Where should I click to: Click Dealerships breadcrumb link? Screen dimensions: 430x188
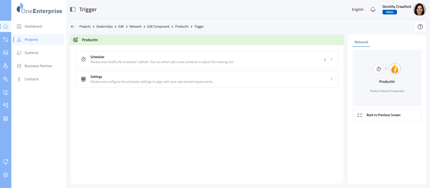click(105, 27)
